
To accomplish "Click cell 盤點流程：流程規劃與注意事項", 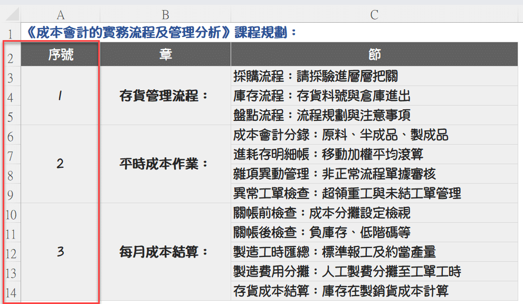I will pos(374,115).
